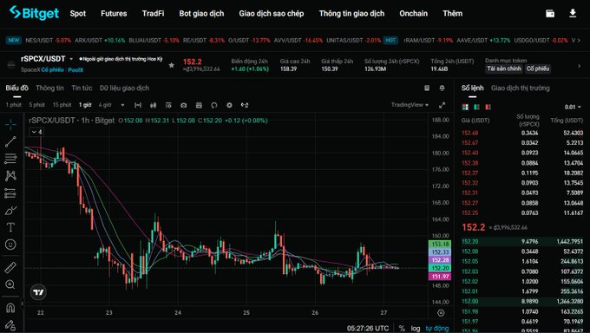The image size is (590, 333).
Task: Collapse the indicator legend showing 4
Action: point(36,132)
